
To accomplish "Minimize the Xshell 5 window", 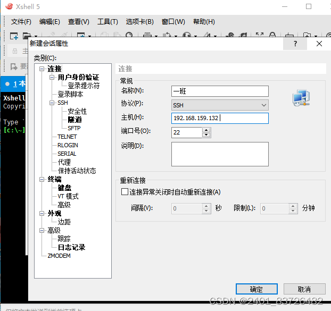I will click(x=285, y=6).
